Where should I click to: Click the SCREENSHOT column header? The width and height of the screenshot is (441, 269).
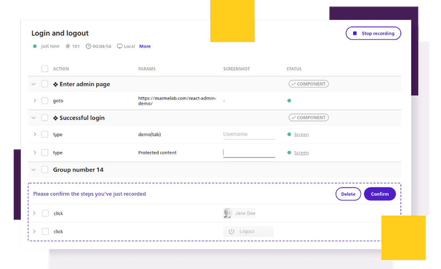[236, 69]
